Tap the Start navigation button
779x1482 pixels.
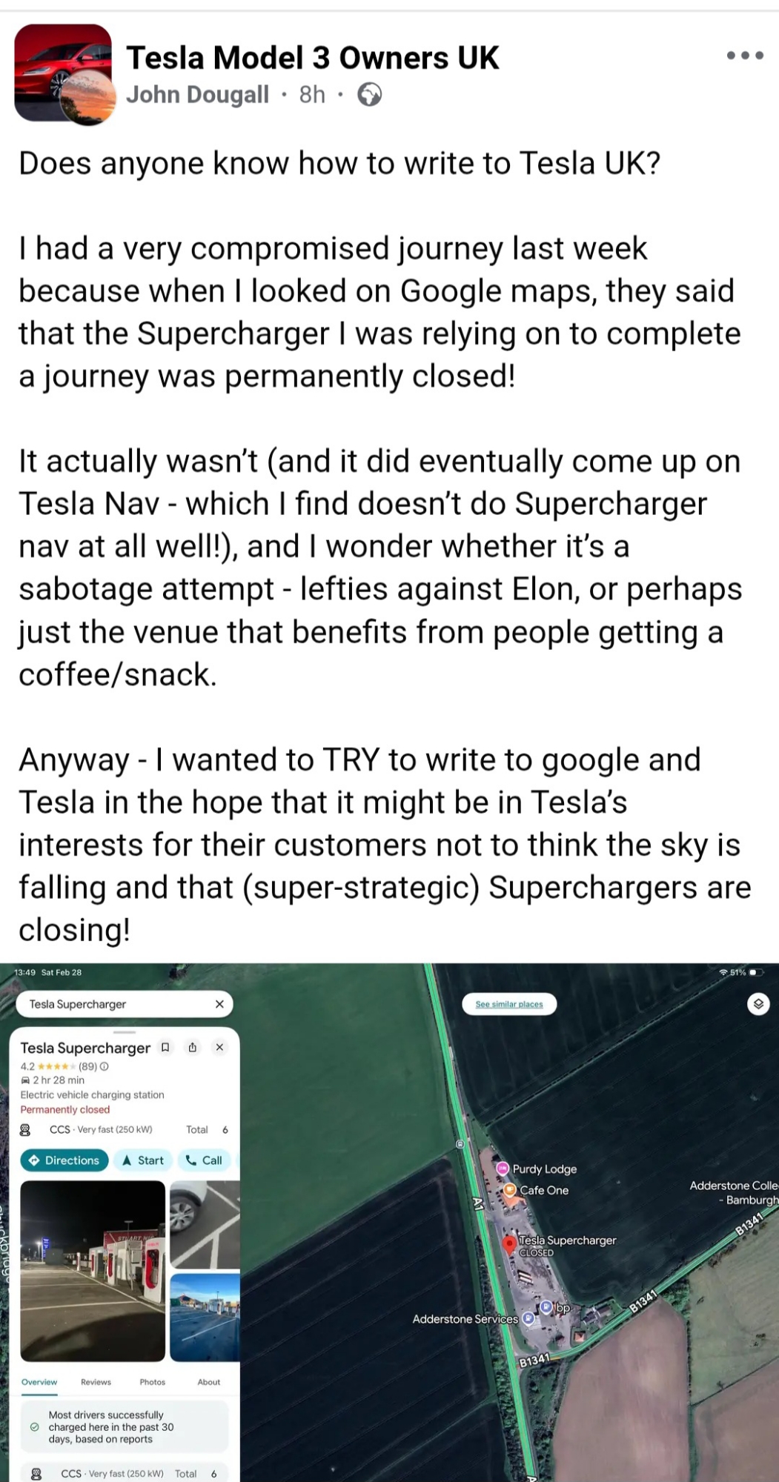[143, 1160]
